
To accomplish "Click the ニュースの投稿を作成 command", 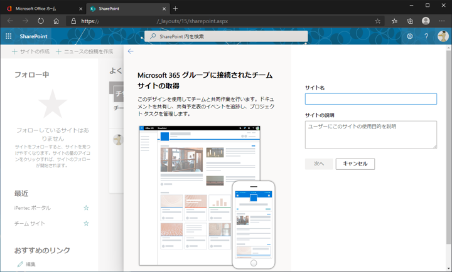I will click(85, 51).
